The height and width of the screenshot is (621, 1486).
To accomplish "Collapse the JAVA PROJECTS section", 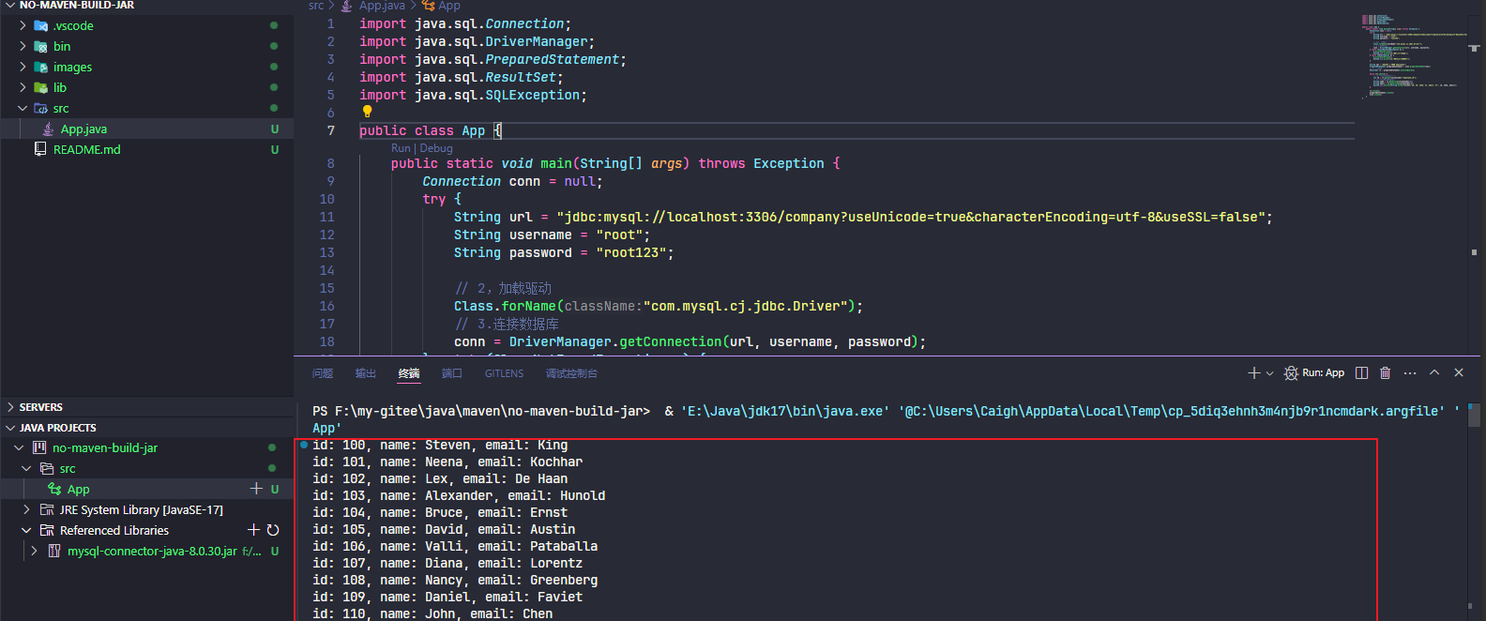I will [10, 428].
